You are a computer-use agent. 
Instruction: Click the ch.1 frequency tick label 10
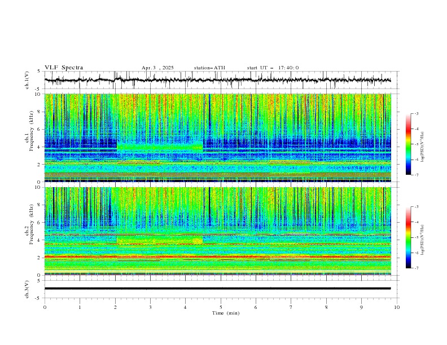(39, 94)
